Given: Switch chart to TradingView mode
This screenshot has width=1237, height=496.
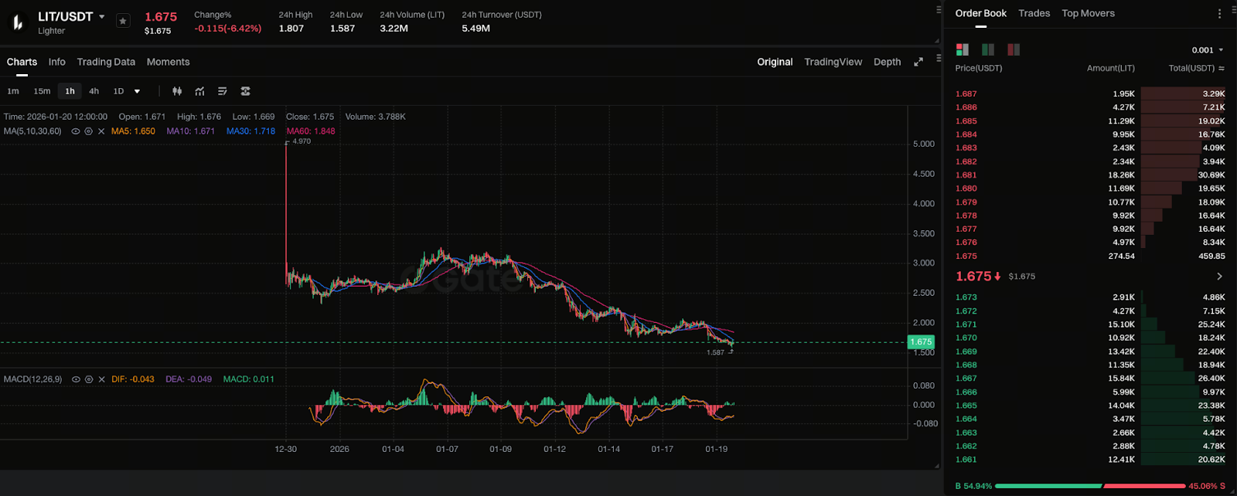Looking at the screenshot, I should (833, 62).
